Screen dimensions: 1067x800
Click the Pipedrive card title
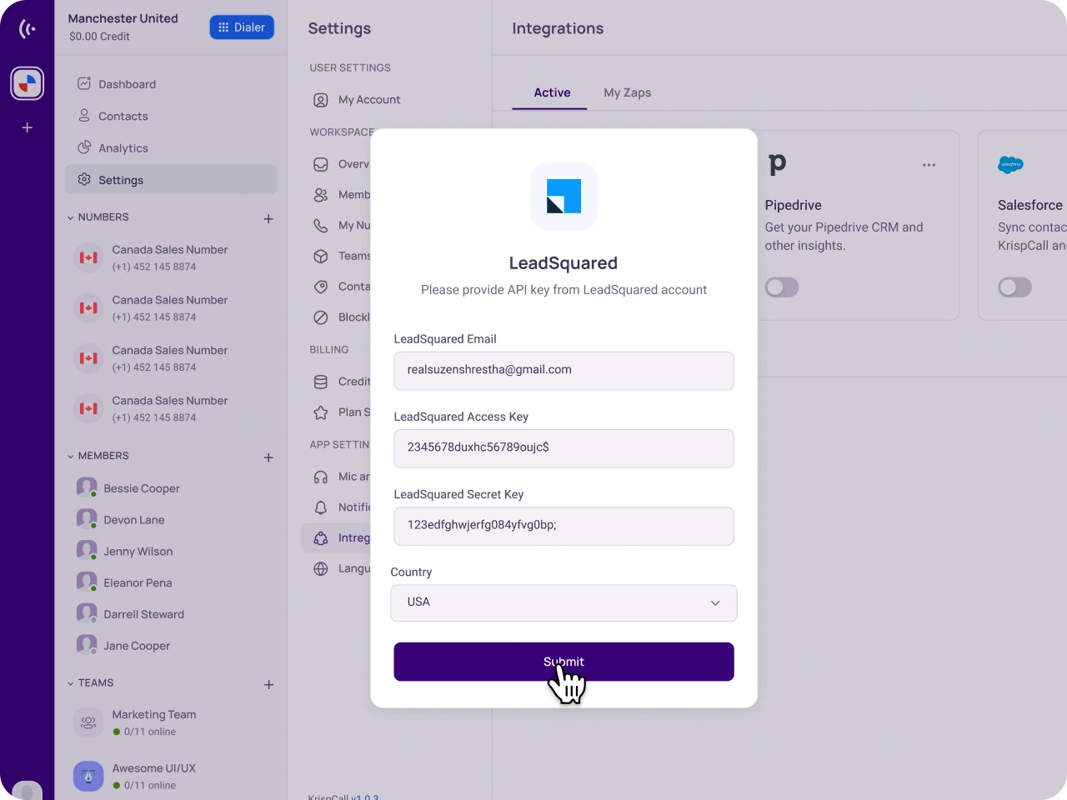tap(793, 205)
